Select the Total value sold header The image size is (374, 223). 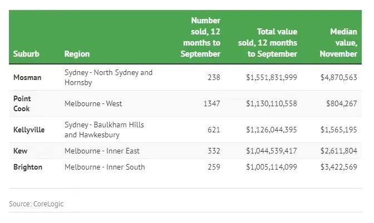click(x=272, y=43)
